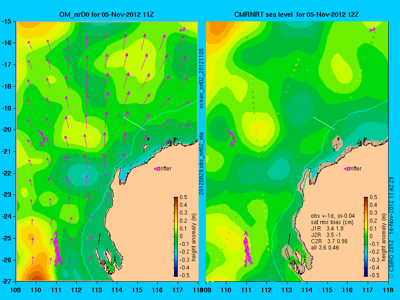This screenshot has width=400, height=300.
Task: Click the "0.5" top tick of left colorbar
Action: coord(184,197)
